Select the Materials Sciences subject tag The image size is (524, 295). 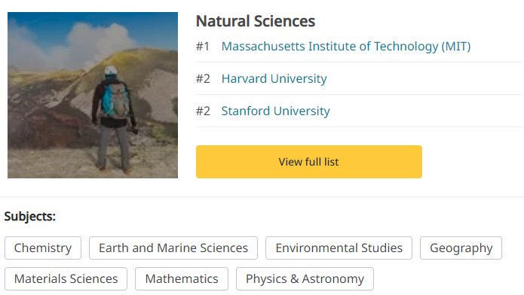[66, 278]
